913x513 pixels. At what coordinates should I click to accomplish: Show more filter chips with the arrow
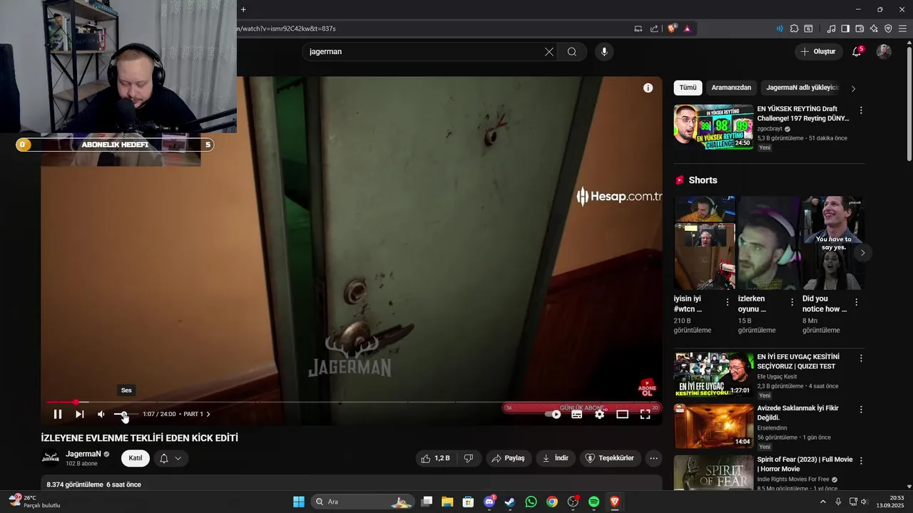tap(853, 88)
